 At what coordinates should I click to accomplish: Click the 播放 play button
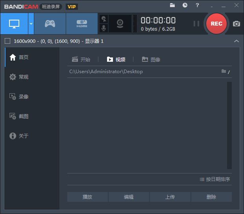(x=87, y=197)
